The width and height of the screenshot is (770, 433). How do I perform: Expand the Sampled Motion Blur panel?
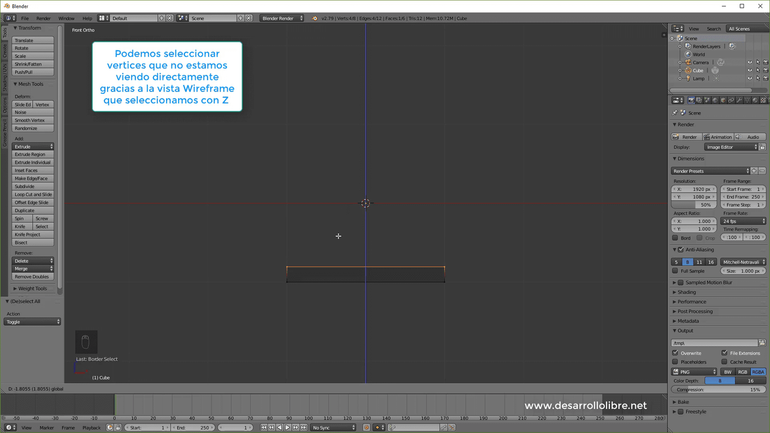[x=708, y=283]
